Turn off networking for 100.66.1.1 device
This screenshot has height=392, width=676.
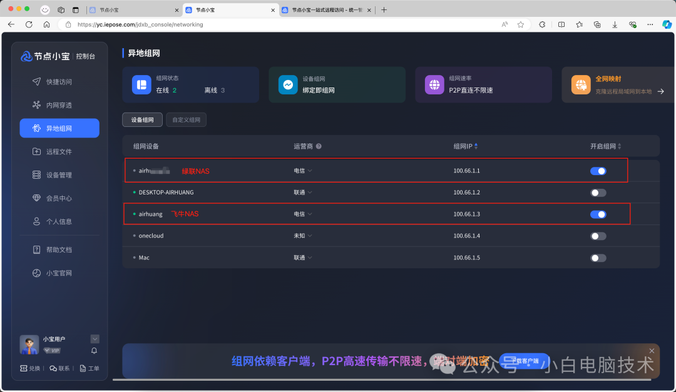click(598, 171)
